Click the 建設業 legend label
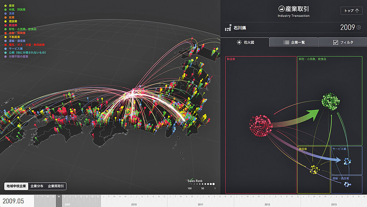 12,21
